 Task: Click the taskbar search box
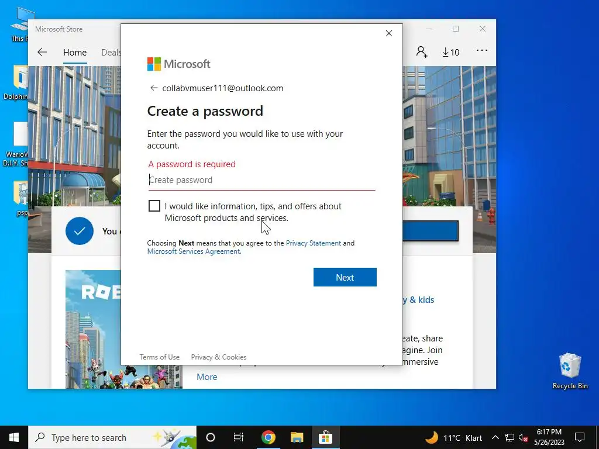pos(112,437)
